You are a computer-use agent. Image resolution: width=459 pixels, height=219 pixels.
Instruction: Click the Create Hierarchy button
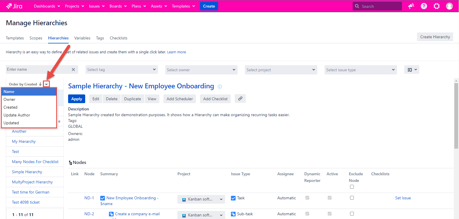(x=435, y=37)
